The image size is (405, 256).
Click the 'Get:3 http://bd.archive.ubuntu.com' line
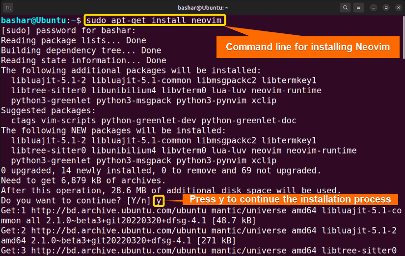(199, 251)
